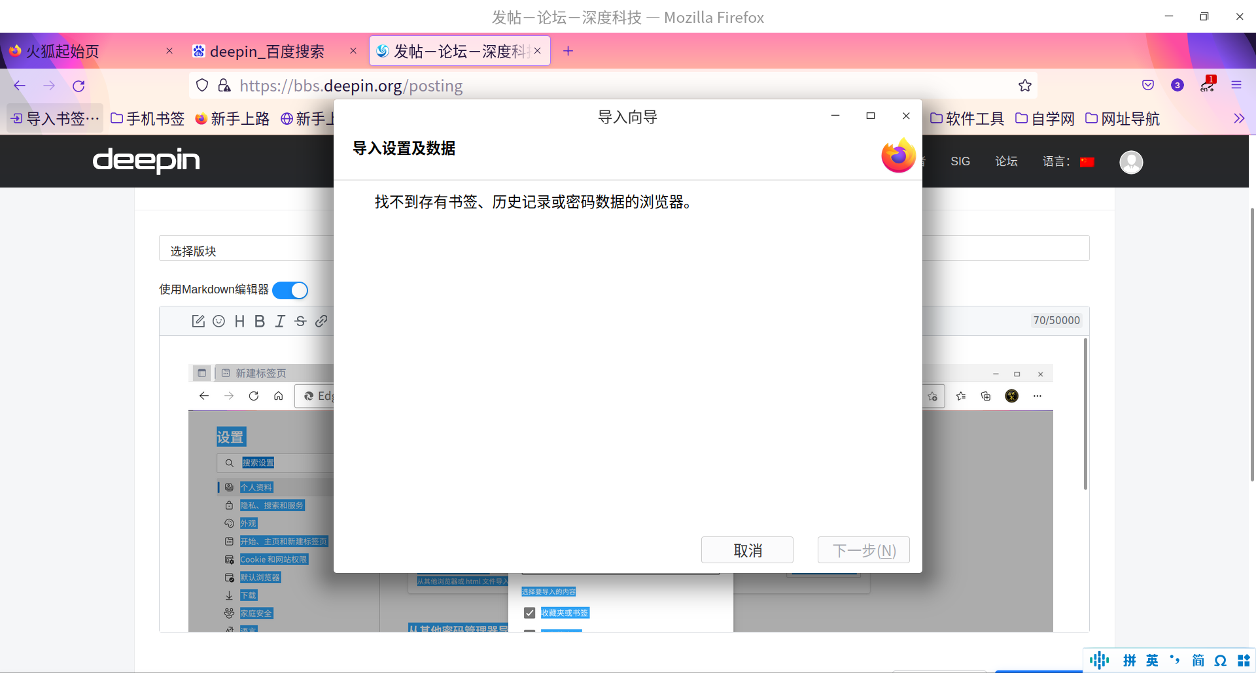This screenshot has width=1256, height=673.
Task: Insert a heading using the H icon
Action: (x=239, y=321)
